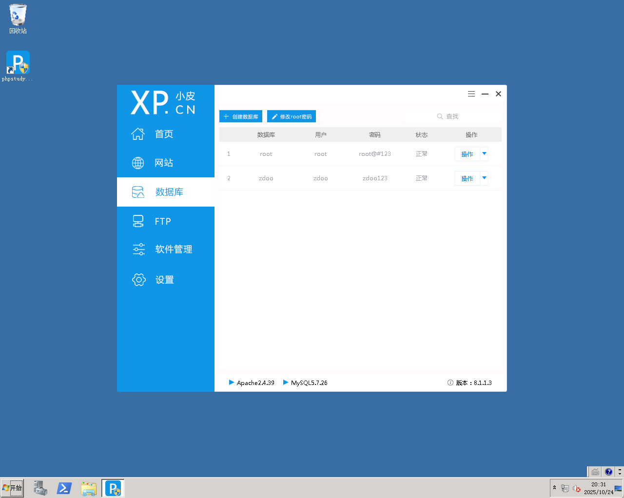Click the version text 8.1.1.3

click(483, 383)
